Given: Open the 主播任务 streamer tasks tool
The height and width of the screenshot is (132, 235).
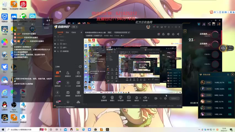Looking at the screenshot, I should click(78, 74).
